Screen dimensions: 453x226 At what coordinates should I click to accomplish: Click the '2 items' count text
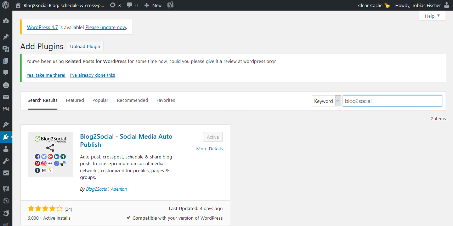[438, 118]
